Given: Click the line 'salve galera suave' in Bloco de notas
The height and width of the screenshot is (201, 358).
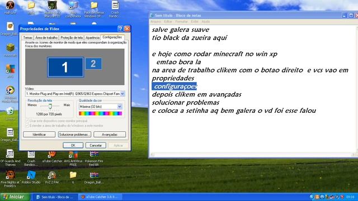Looking at the screenshot, I should pyautogui.click(x=181, y=30).
